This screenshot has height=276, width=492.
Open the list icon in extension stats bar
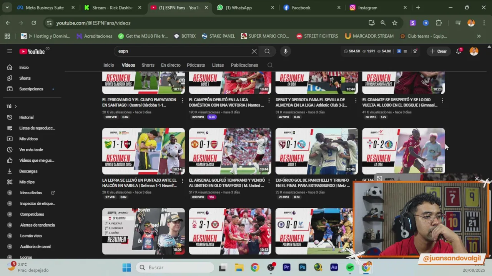pos(405,51)
